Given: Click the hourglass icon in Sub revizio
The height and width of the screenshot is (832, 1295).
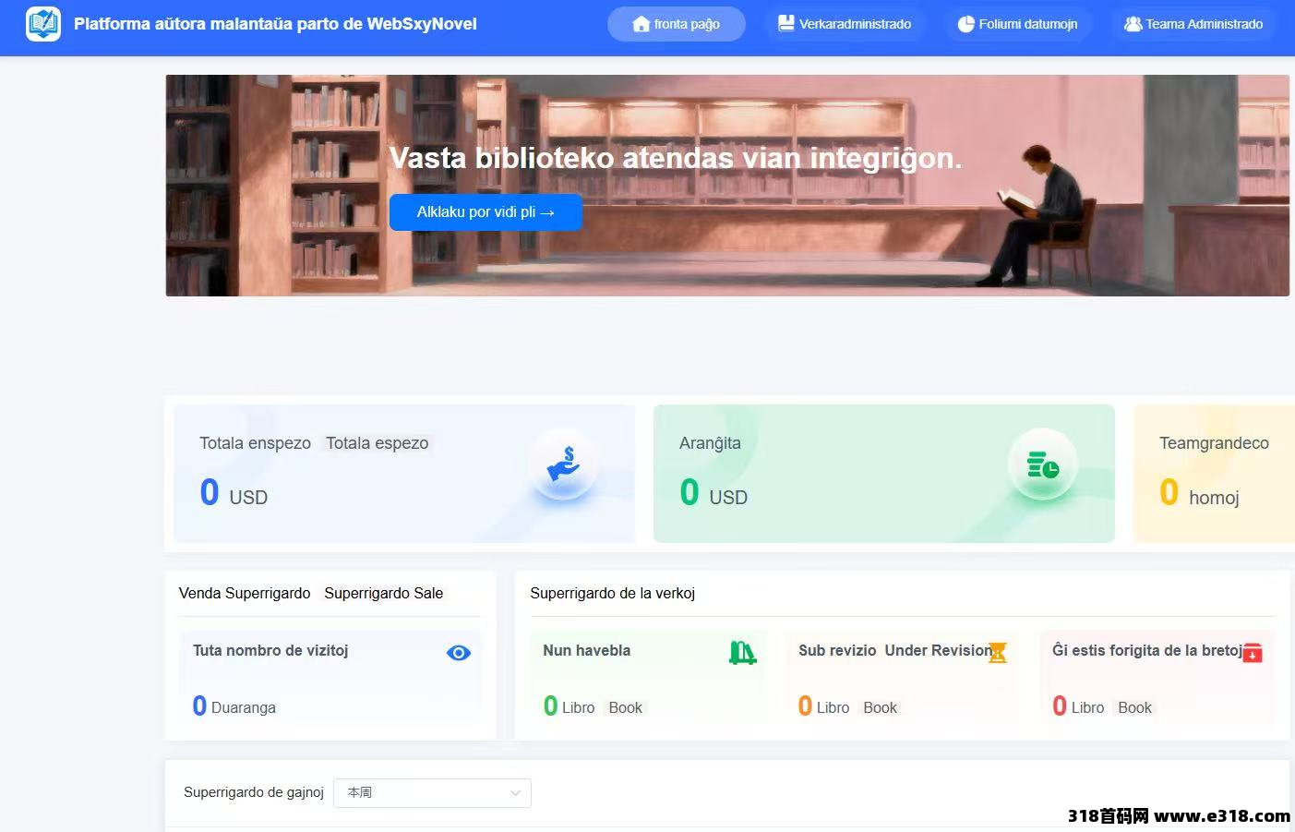Looking at the screenshot, I should [998, 653].
